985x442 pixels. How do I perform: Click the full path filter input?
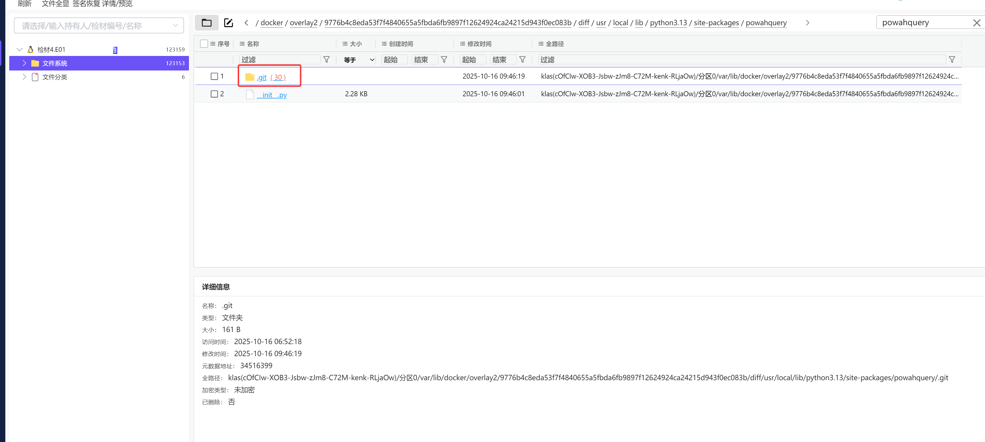click(x=741, y=60)
